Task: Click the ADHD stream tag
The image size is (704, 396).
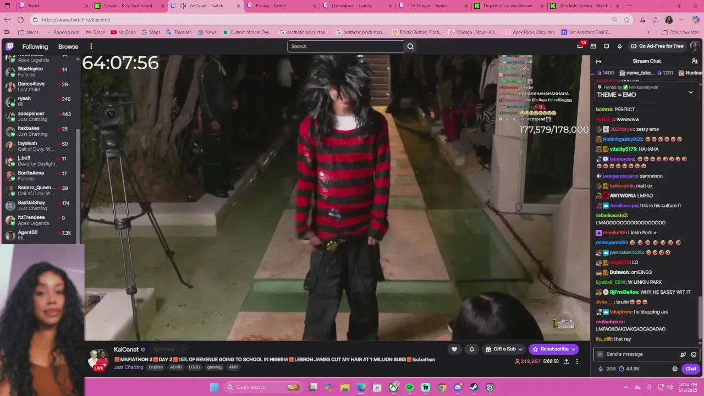Action: tap(175, 367)
